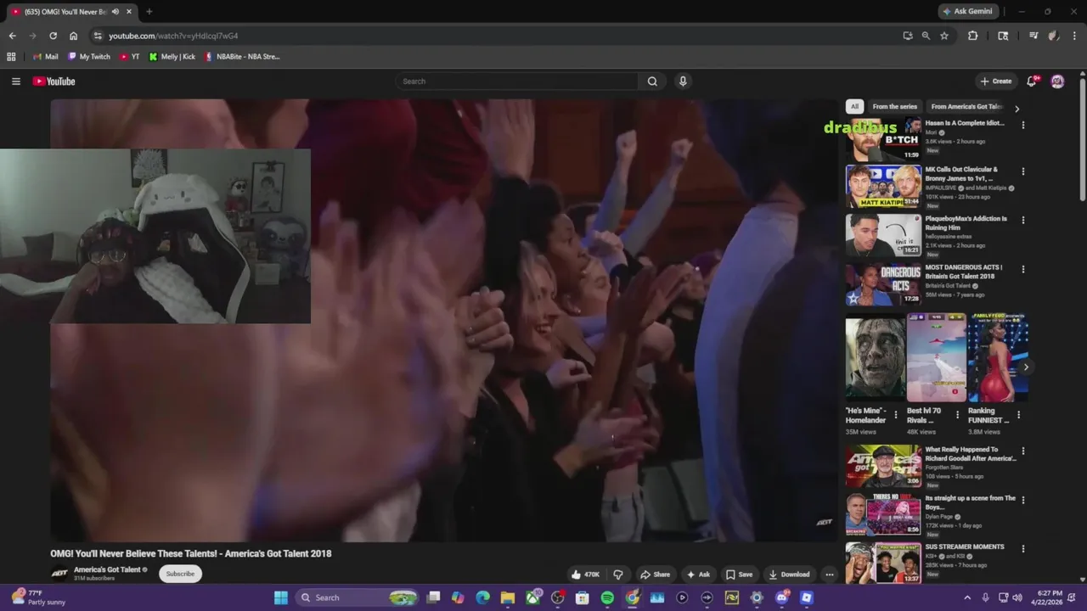The height and width of the screenshot is (611, 1087).
Task: Open Windows Start menu
Action: point(281,597)
